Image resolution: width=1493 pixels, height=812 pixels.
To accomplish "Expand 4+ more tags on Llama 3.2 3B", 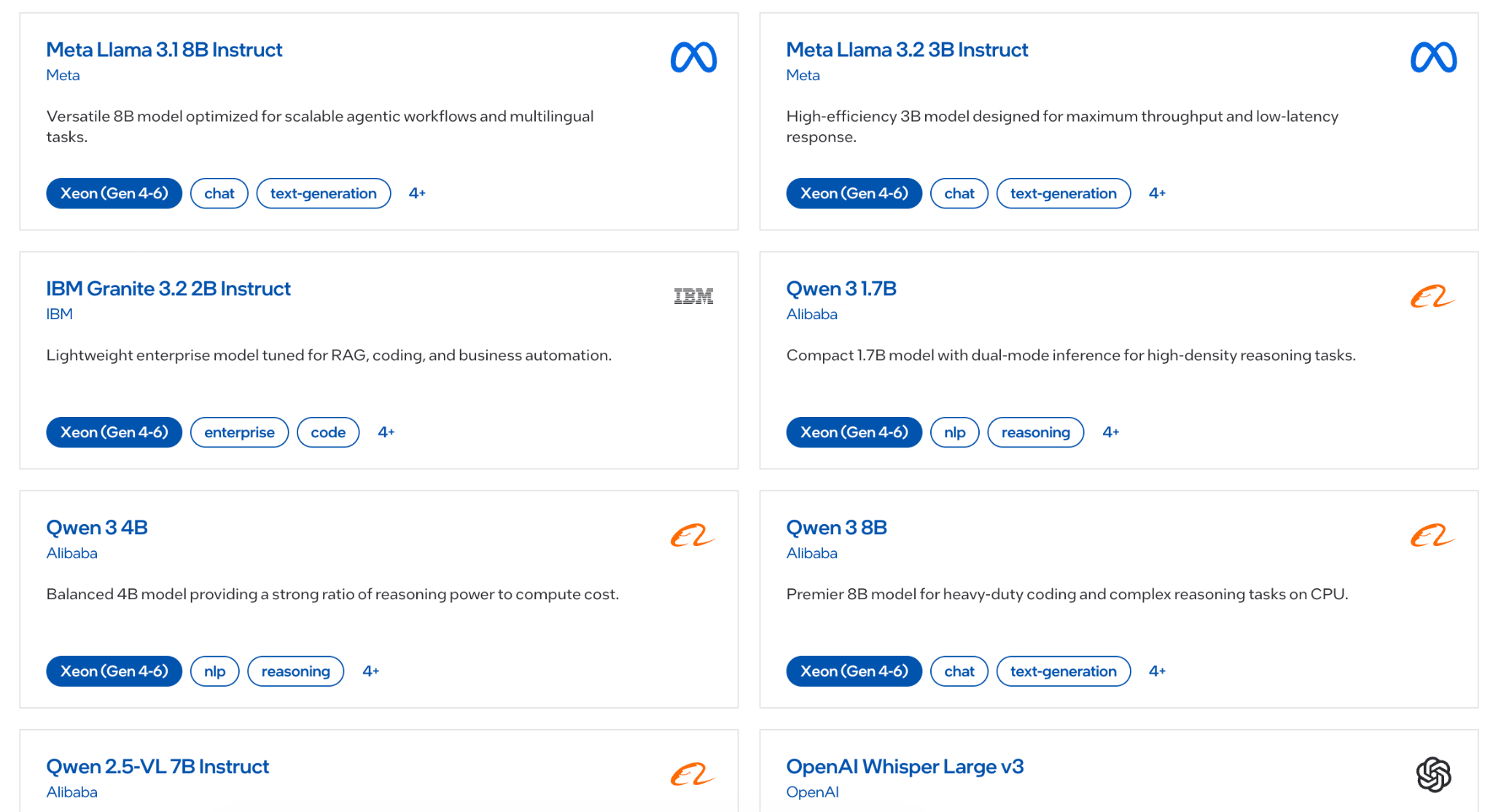I will click(x=1158, y=193).
